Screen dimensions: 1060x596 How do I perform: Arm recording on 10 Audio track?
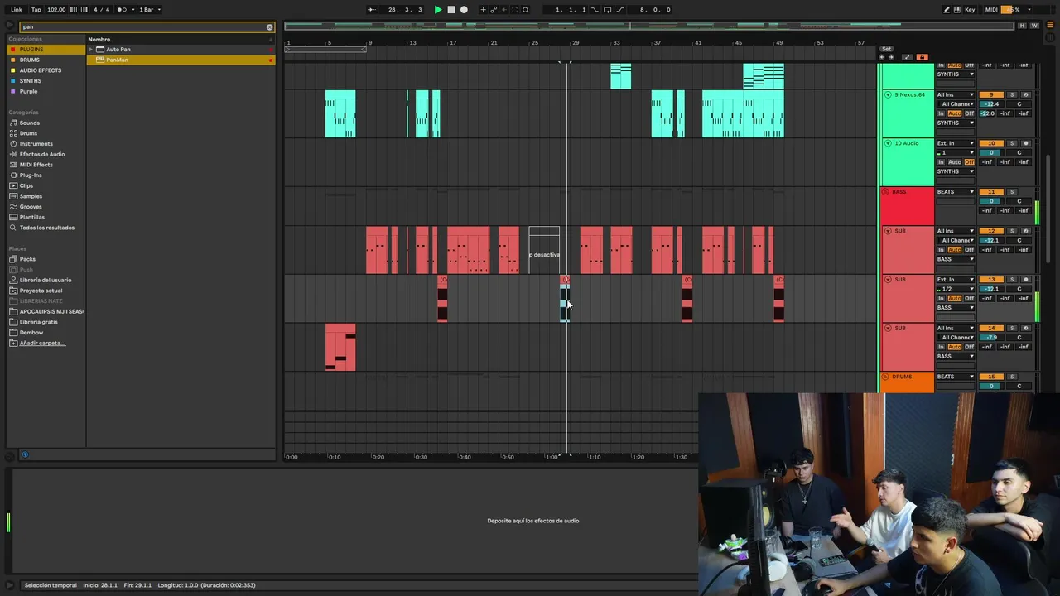(x=1026, y=143)
